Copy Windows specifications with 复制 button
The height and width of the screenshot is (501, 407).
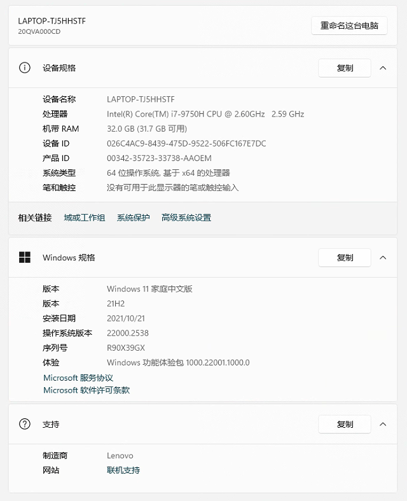pyautogui.click(x=345, y=258)
